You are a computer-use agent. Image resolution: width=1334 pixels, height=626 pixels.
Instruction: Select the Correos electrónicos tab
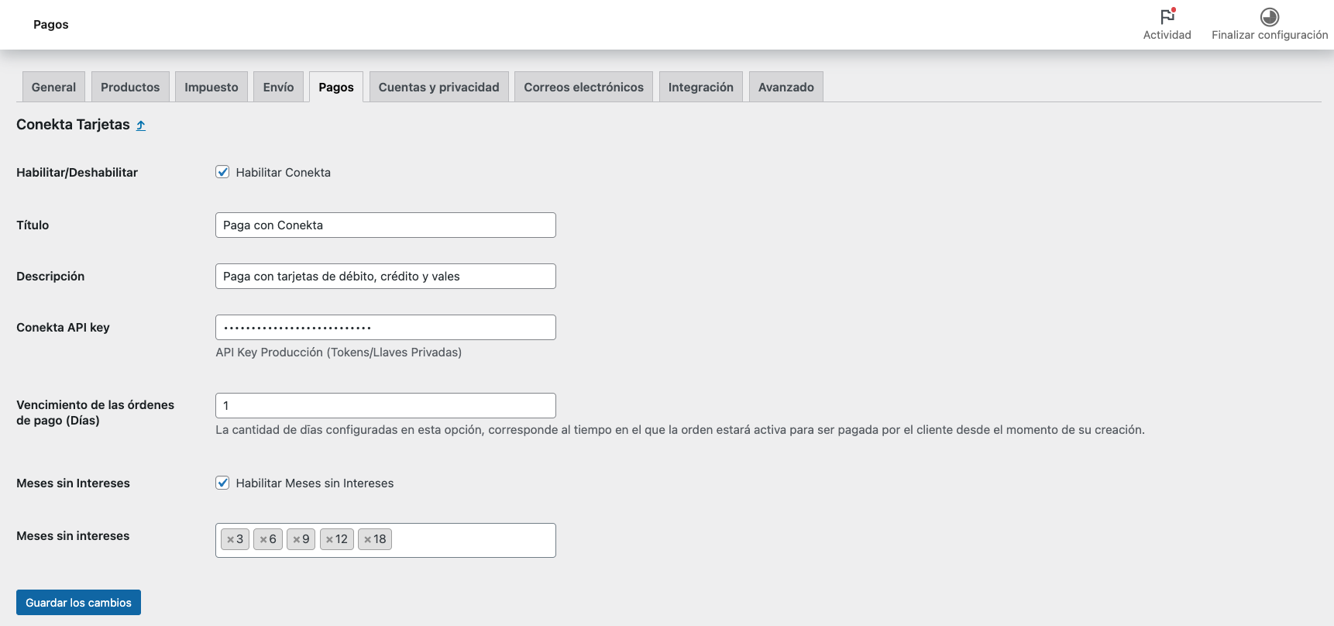[x=583, y=88]
